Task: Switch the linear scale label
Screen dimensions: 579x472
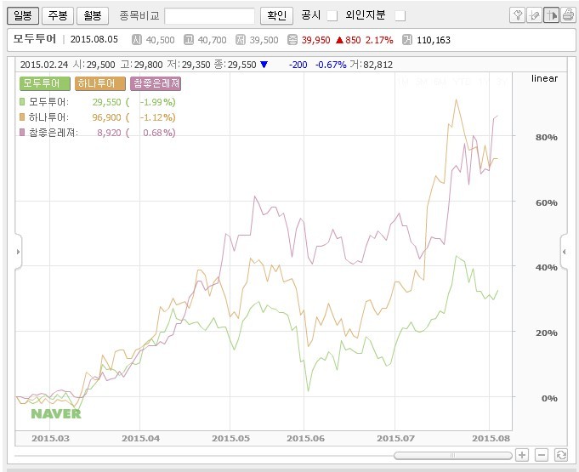Action: [544, 79]
